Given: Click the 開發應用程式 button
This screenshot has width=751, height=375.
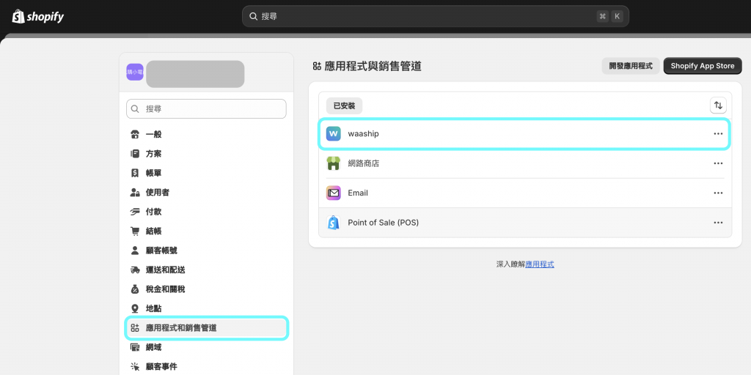Looking at the screenshot, I should (631, 66).
